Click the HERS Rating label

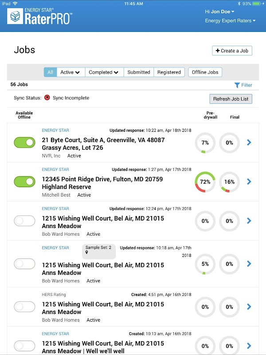54,295
